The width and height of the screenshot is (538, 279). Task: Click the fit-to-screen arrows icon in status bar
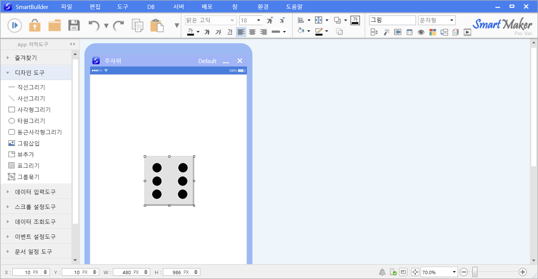(x=415, y=272)
